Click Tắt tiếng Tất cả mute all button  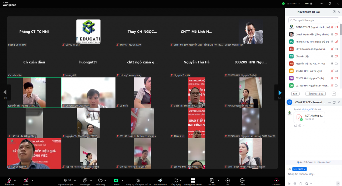pyautogui.click(x=315, y=94)
